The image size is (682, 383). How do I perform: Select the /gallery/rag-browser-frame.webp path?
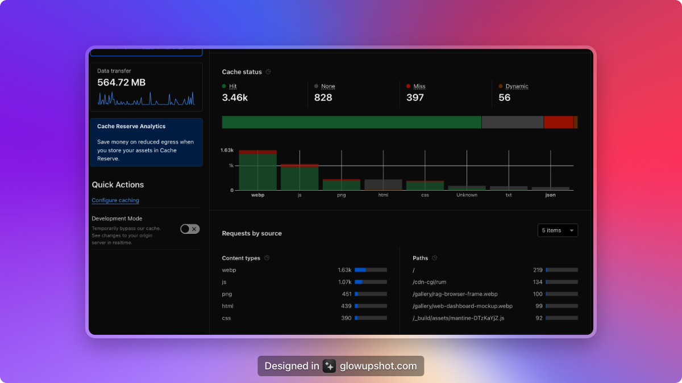click(455, 294)
